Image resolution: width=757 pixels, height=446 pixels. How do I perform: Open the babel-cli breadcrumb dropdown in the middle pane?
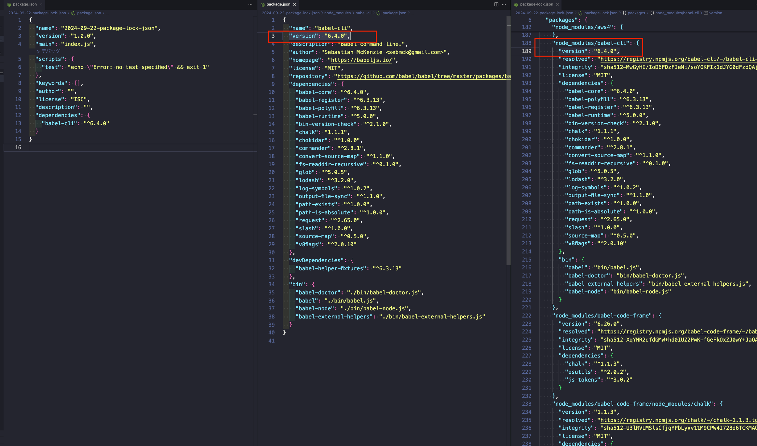tap(364, 13)
